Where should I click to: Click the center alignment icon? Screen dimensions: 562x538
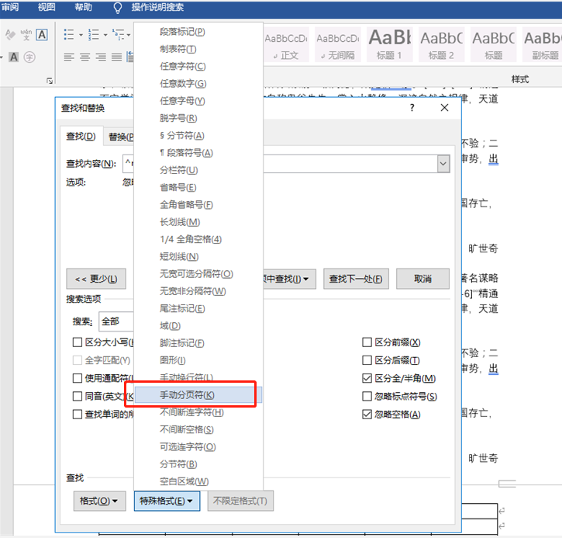[85, 57]
